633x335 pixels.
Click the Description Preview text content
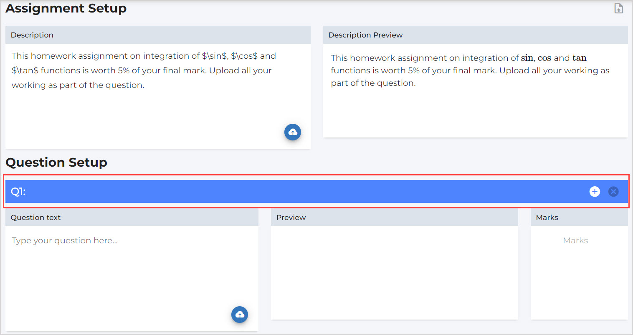[x=470, y=70]
